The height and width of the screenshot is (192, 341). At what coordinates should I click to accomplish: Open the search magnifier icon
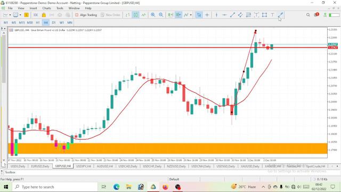pos(308,15)
